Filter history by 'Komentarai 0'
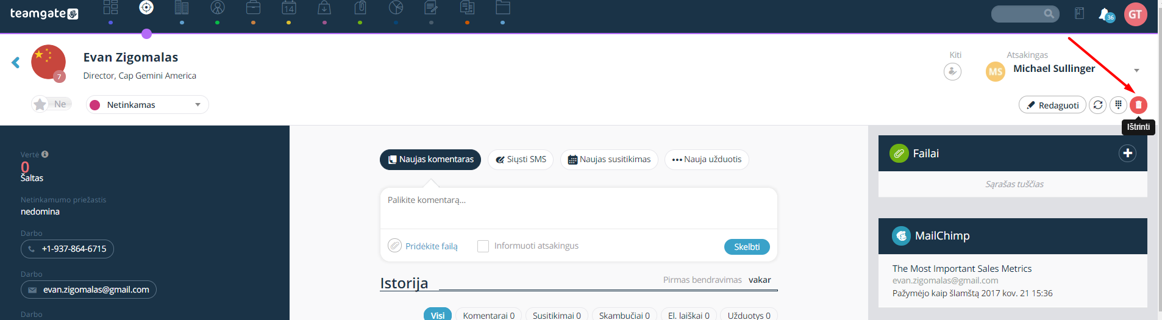 click(488, 315)
